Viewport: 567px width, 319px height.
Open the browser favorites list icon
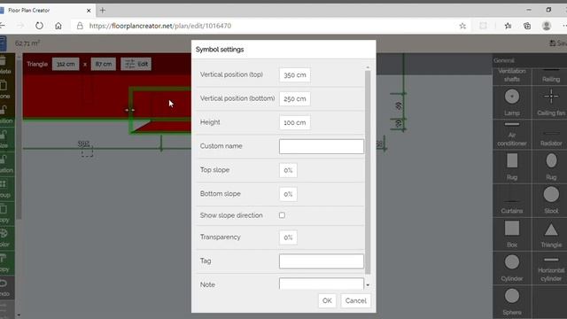pos(508,26)
